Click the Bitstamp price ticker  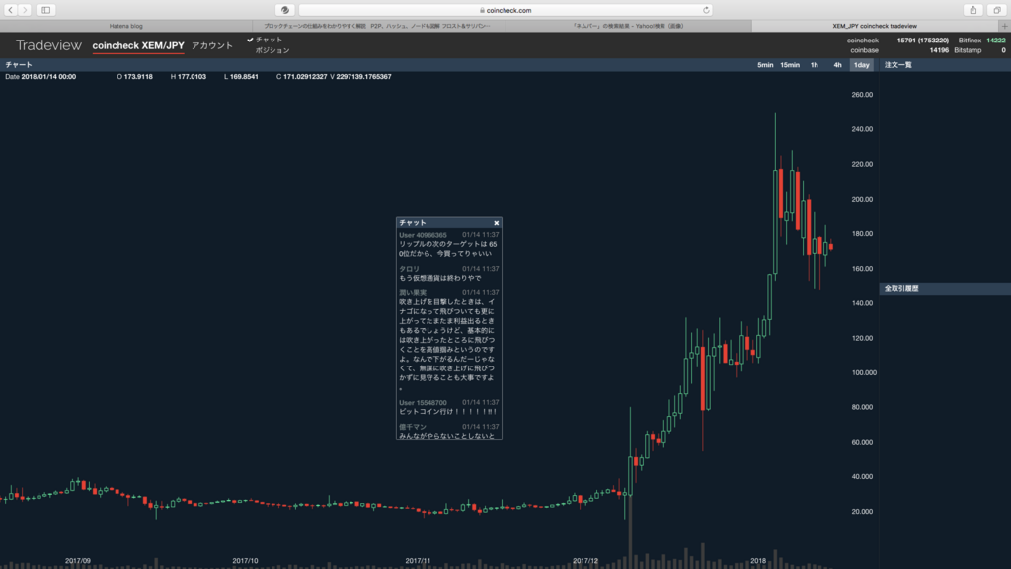979,50
